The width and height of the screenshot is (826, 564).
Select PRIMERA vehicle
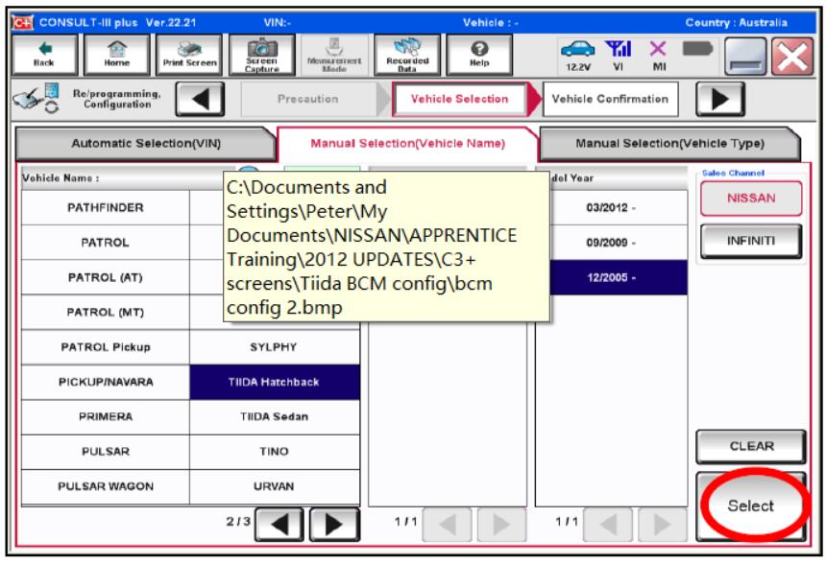coord(106,416)
